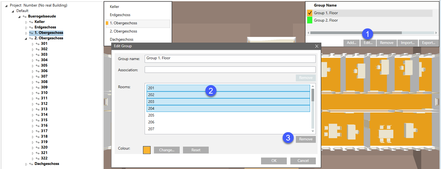Click the link icon beside room 305
441x169 pixels.
[38, 66]
